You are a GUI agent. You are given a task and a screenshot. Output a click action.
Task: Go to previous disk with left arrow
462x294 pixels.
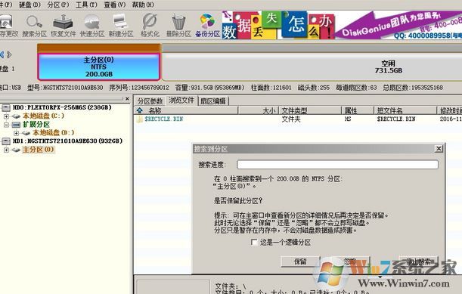click(x=2, y=54)
